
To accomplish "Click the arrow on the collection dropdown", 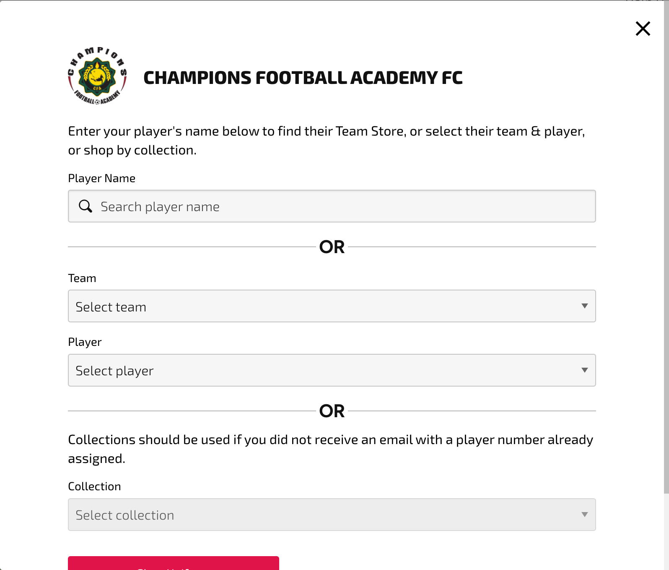I will click(x=584, y=515).
